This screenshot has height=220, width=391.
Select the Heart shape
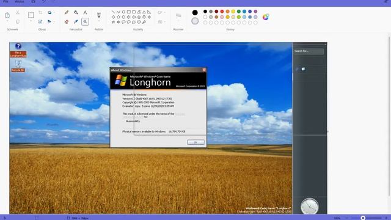(x=139, y=22)
